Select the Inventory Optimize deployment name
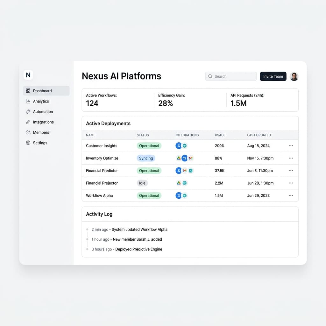The width and height of the screenshot is (326, 326). point(102,158)
